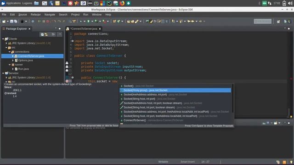
Task: Select ConnectToServer.java in Package Explorer
Action: 33,56
